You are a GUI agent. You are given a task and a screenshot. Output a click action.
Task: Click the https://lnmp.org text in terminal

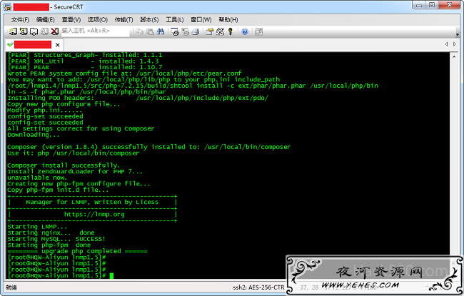point(94,215)
